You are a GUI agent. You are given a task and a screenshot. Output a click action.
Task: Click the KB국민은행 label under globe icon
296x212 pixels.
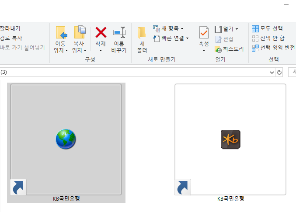[x=66, y=198]
